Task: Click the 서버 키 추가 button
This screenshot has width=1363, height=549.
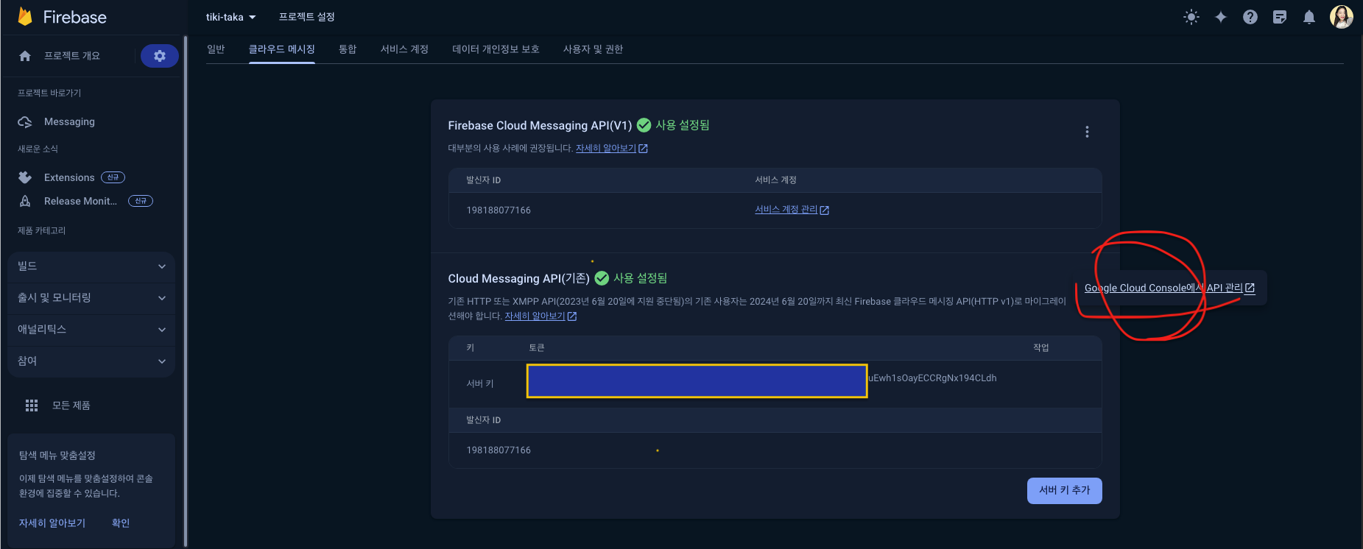Action: (x=1065, y=491)
